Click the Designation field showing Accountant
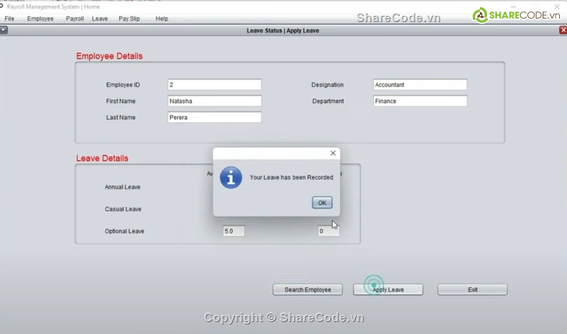The image size is (567, 334). pyautogui.click(x=420, y=85)
